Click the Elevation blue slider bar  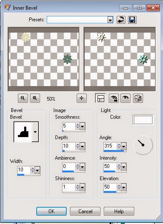(x=110, y=192)
